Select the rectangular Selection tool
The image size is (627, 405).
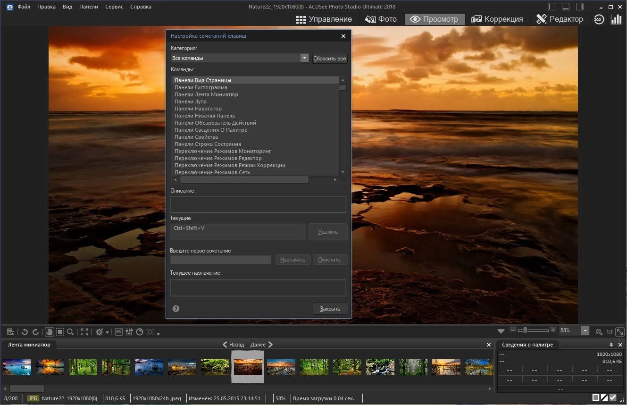tap(60, 332)
